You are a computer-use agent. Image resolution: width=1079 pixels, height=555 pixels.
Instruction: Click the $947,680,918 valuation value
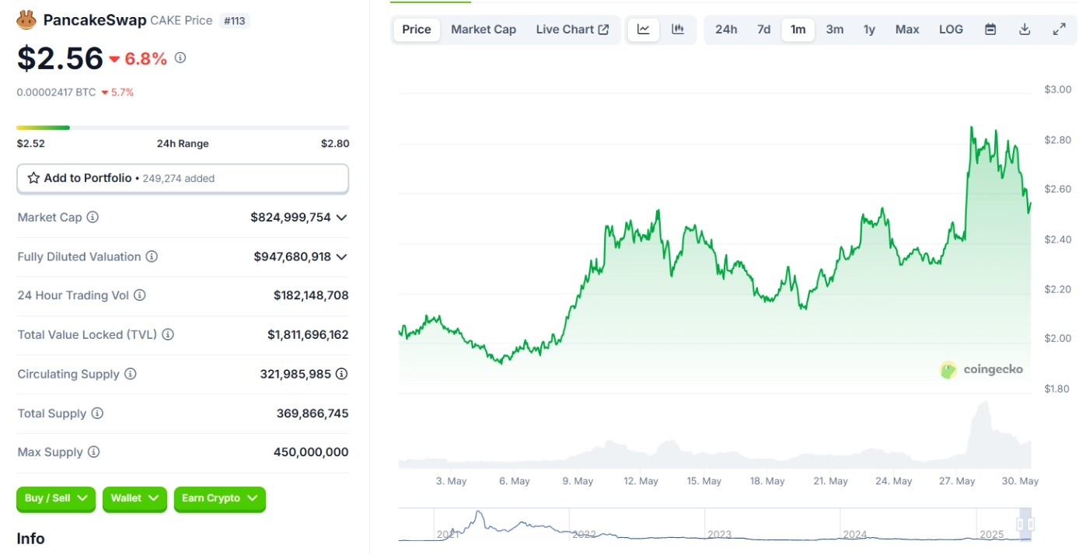point(292,257)
